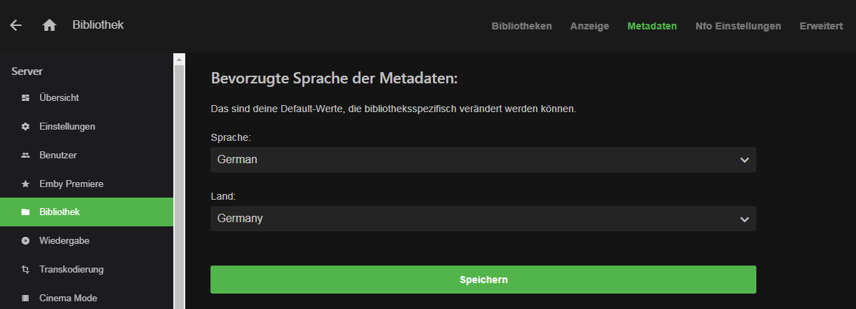Click the back arrow icon
Screen dimensions: 856x309
point(15,25)
